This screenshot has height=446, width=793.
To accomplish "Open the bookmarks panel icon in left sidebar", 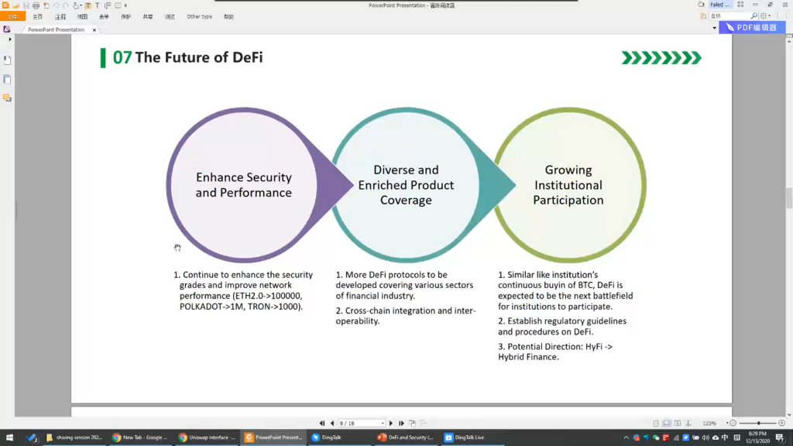I will 7,60.
